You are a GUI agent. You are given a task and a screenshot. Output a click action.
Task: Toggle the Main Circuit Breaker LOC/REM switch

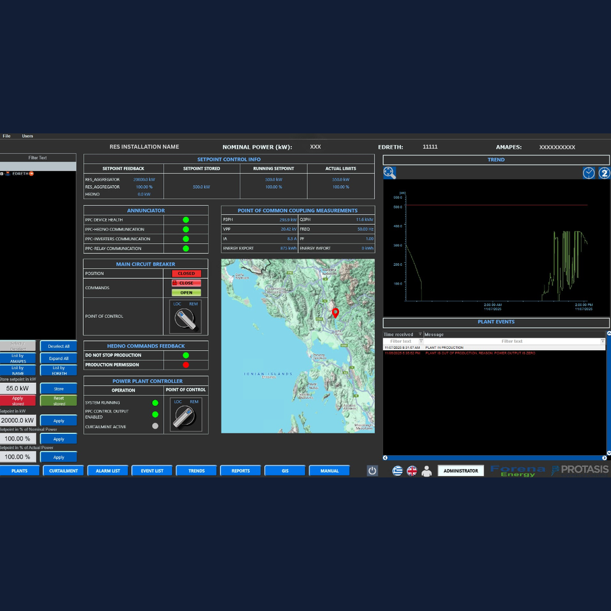186,316
